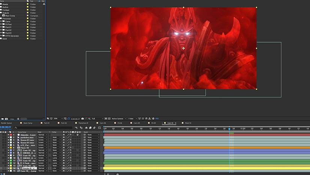
Task: Toggle the lock column header icon
Action: (5, 132)
